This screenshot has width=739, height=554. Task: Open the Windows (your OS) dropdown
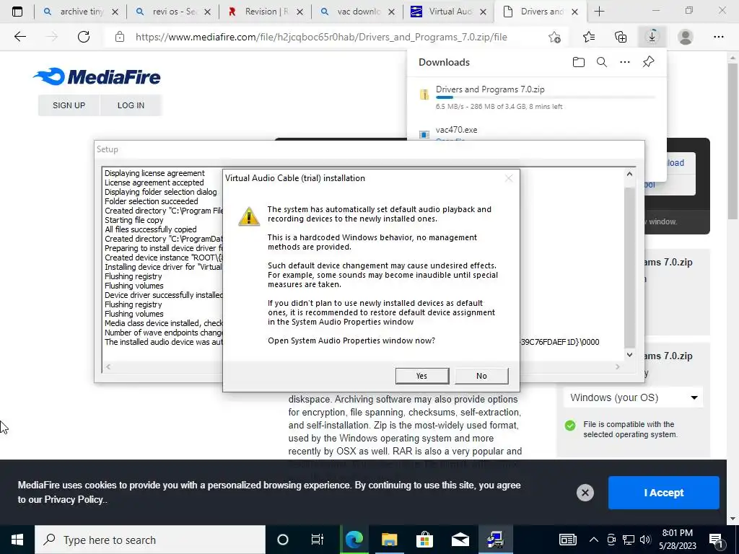coord(633,397)
